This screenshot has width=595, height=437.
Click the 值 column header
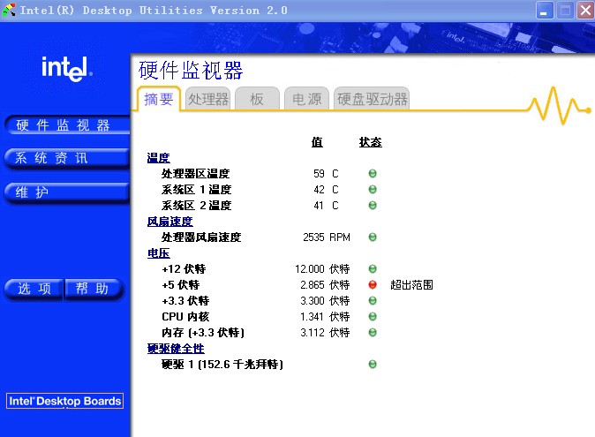317,142
